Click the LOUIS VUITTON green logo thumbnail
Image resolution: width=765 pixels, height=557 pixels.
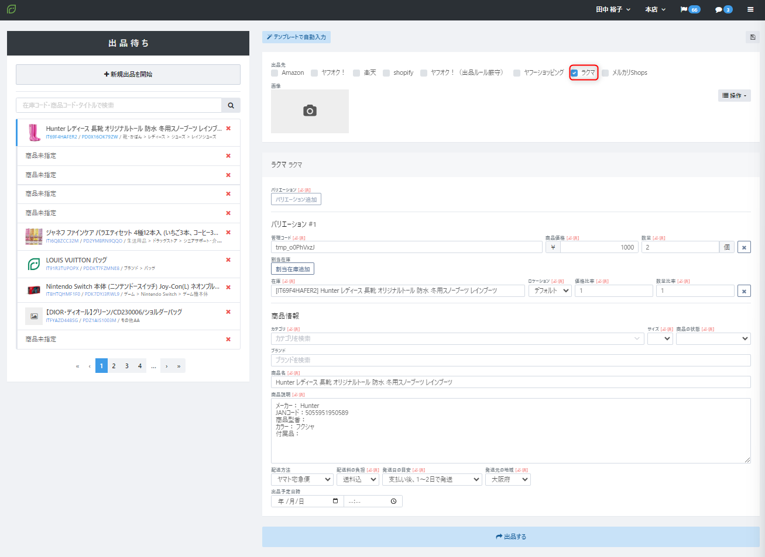pos(34,264)
